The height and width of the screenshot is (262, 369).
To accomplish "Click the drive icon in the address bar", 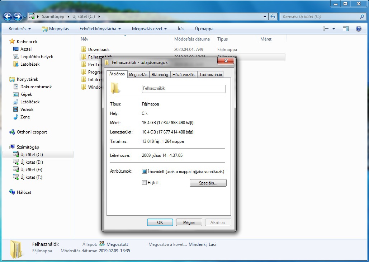I will click(32, 17).
